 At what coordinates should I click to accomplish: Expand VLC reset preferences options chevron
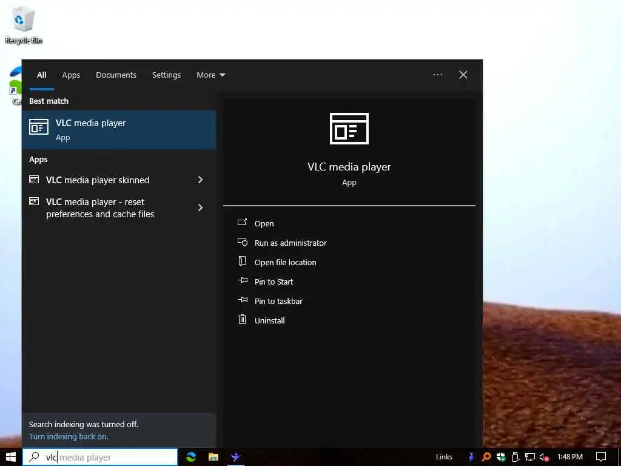[x=200, y=208]
